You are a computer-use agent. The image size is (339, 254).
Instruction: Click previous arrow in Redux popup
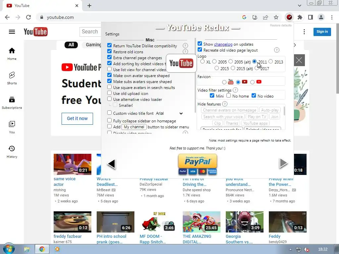[112, 164]
